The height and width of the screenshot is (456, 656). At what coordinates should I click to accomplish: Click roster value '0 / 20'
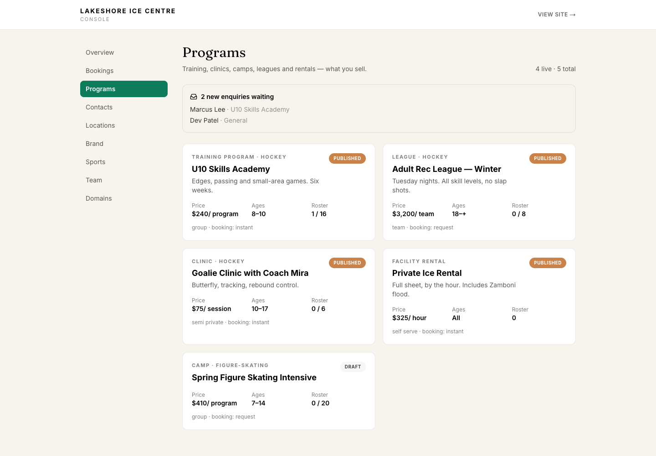320,403
